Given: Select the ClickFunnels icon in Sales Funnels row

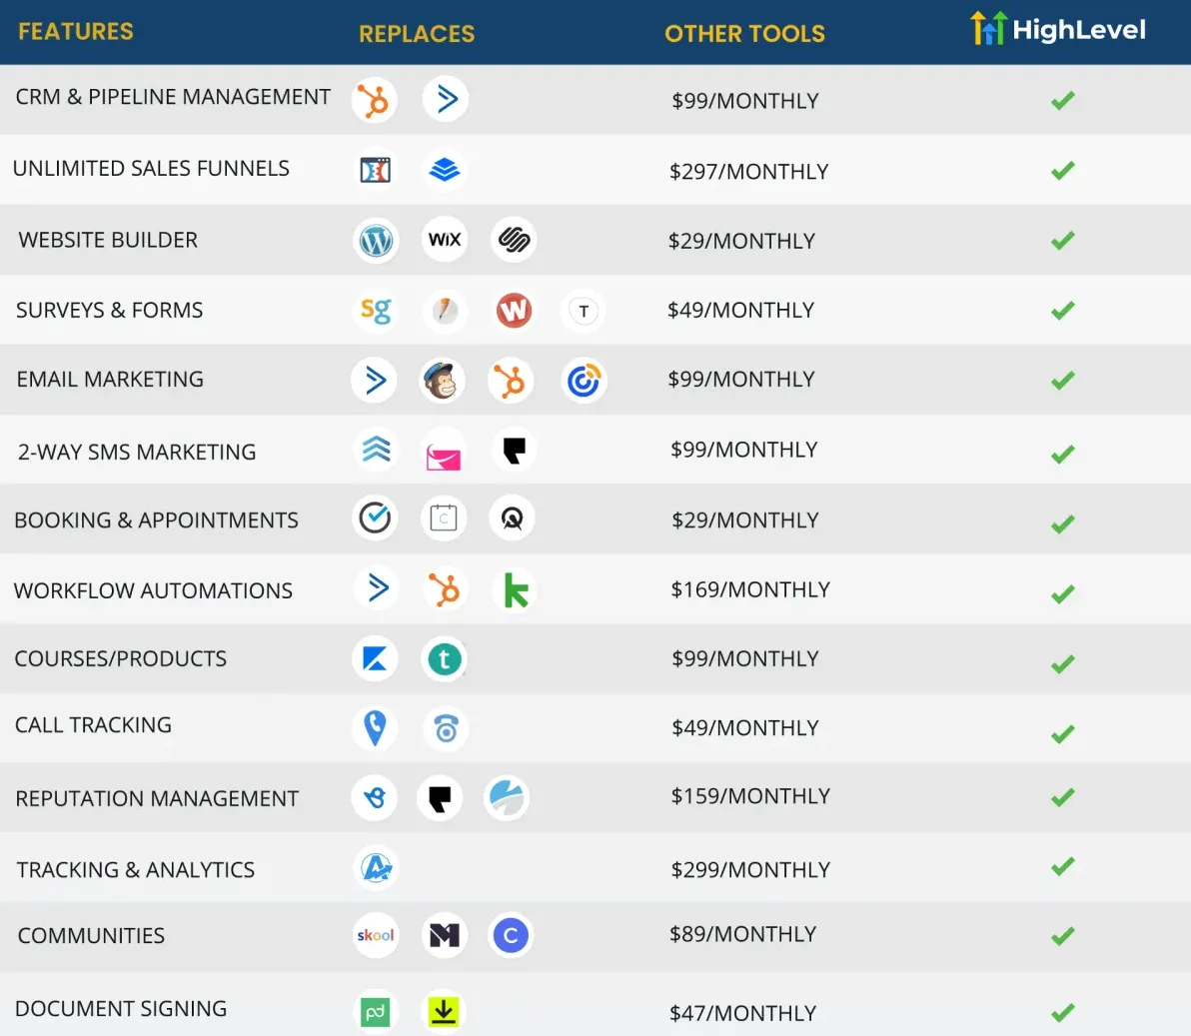Looking at the screenshot, I should [x=376, y=170].
